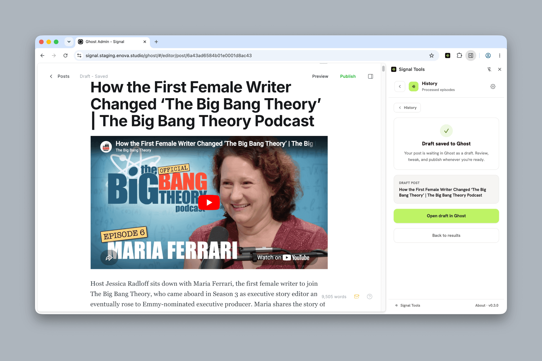Toggle the browser side panel button
The width and height of the screenshot is (542, 361).
(471, 56)
